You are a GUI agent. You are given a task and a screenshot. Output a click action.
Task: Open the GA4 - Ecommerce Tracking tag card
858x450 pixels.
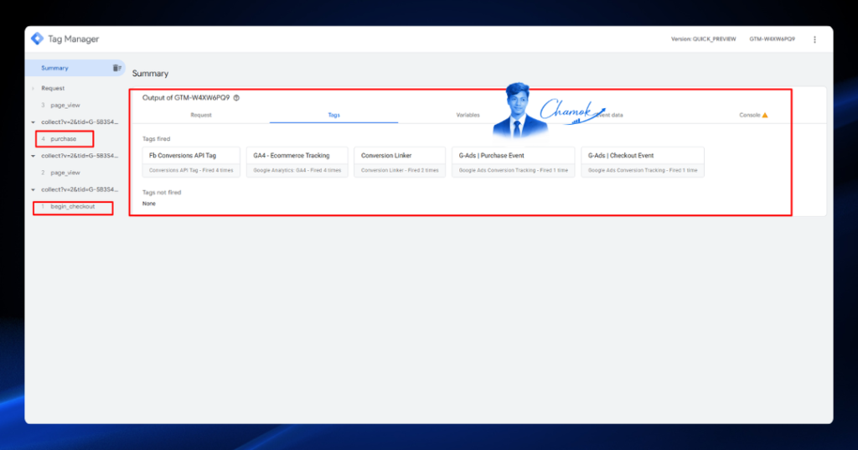click(297, 162)
